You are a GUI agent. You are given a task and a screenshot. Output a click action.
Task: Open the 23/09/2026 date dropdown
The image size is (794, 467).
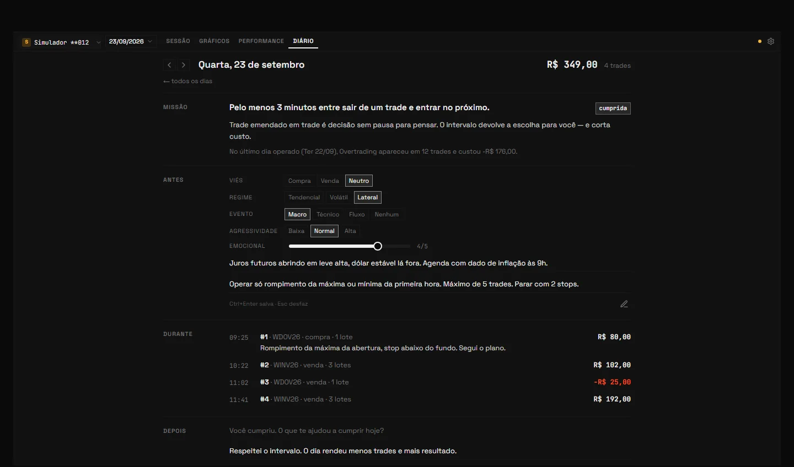pos(131,41)
